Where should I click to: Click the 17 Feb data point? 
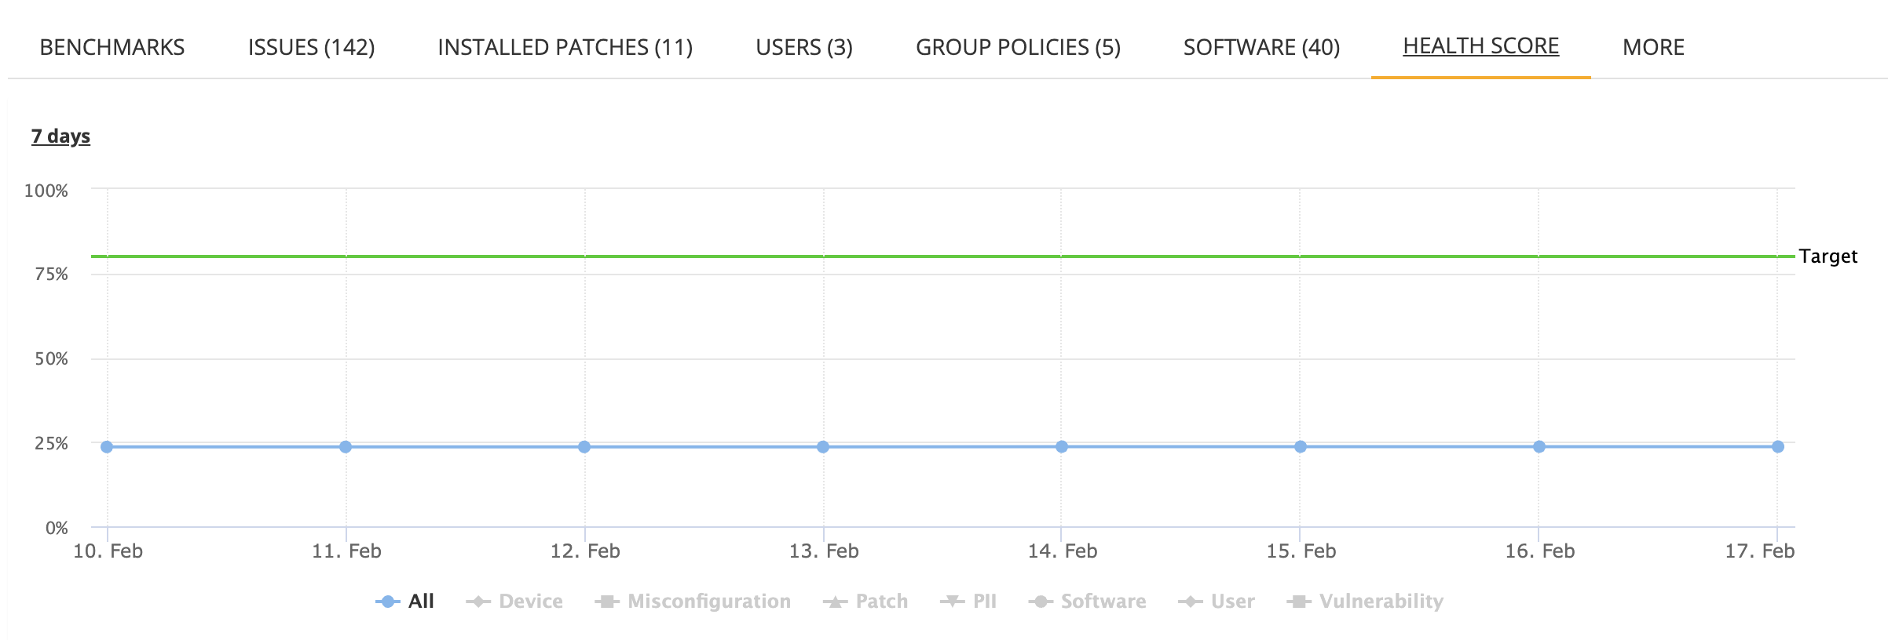coord(1777,447)
